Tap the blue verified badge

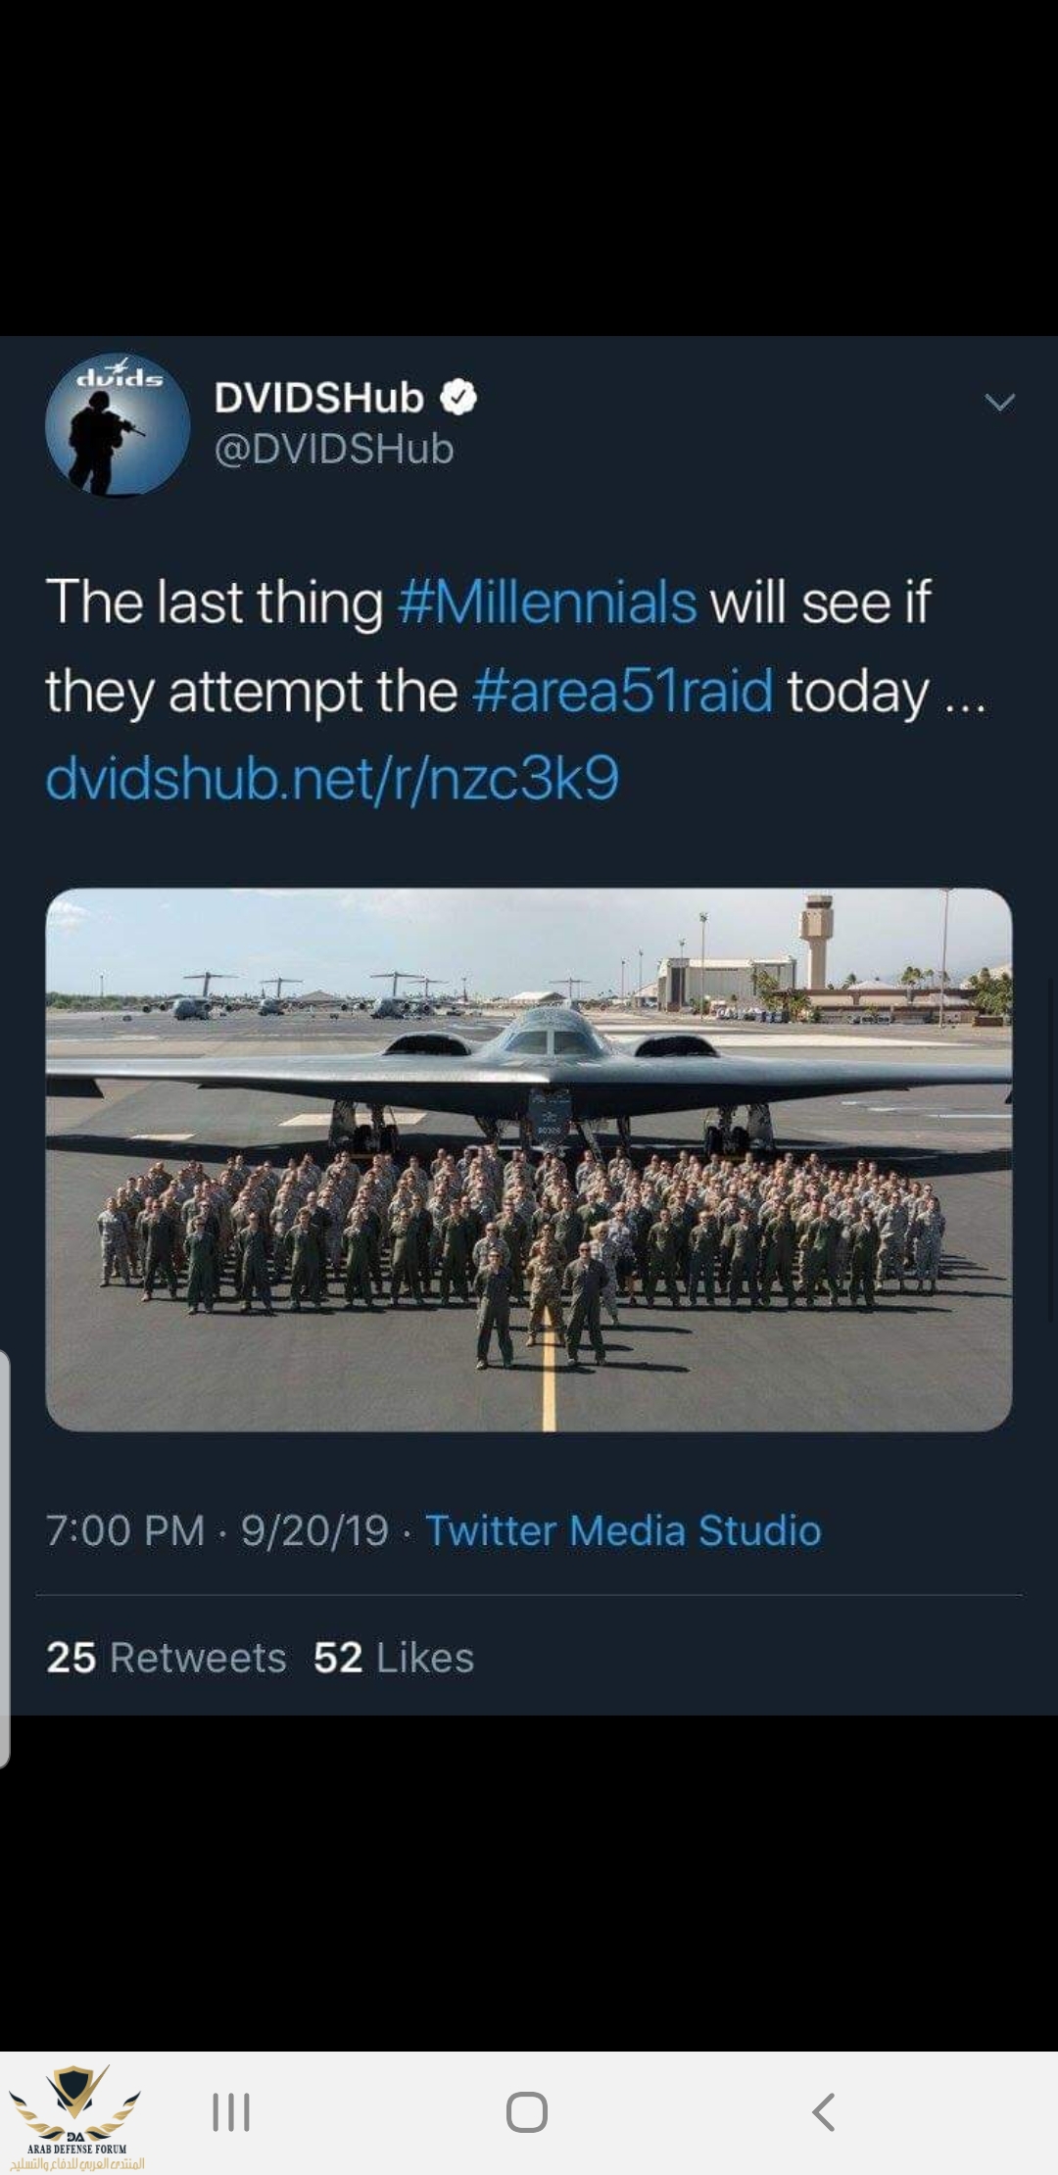458,398
